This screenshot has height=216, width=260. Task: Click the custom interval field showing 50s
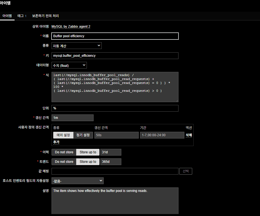tap(116, 135)
